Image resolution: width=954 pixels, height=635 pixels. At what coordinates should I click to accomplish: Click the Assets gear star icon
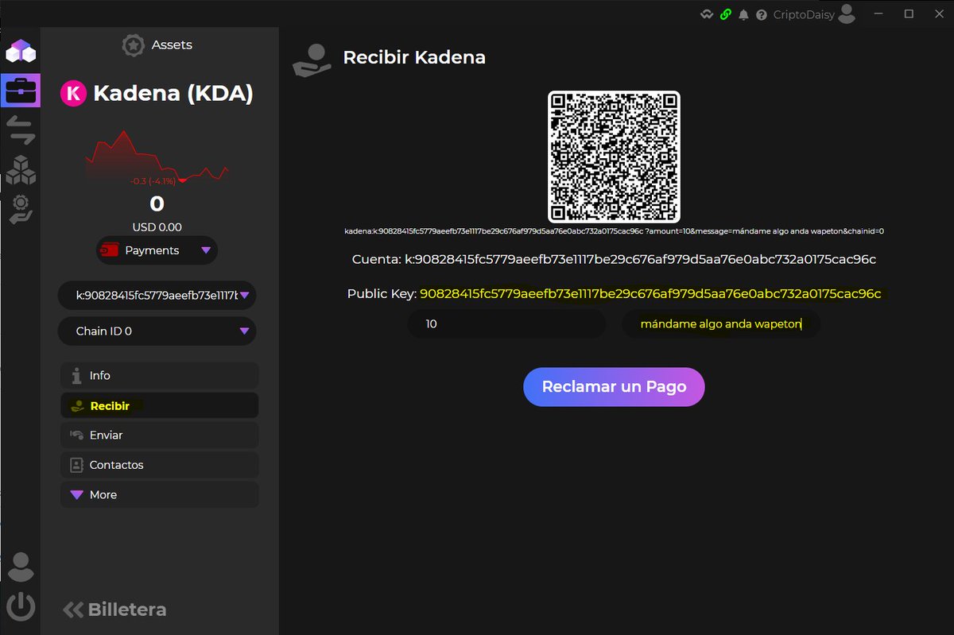(x=133, y=45)
